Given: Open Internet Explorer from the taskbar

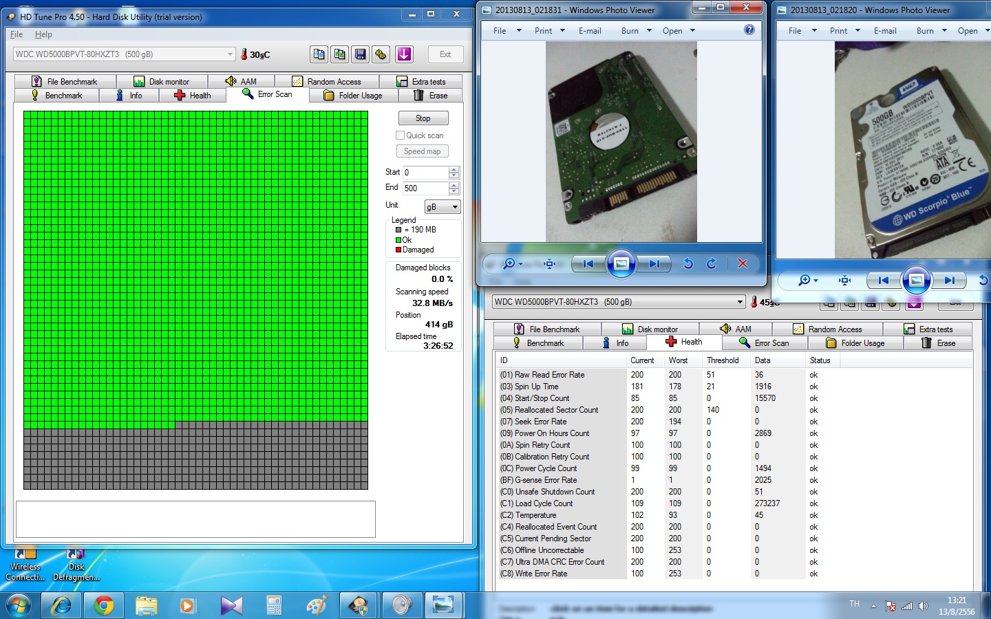Looking at the screenshot, I should coord(61,605).
